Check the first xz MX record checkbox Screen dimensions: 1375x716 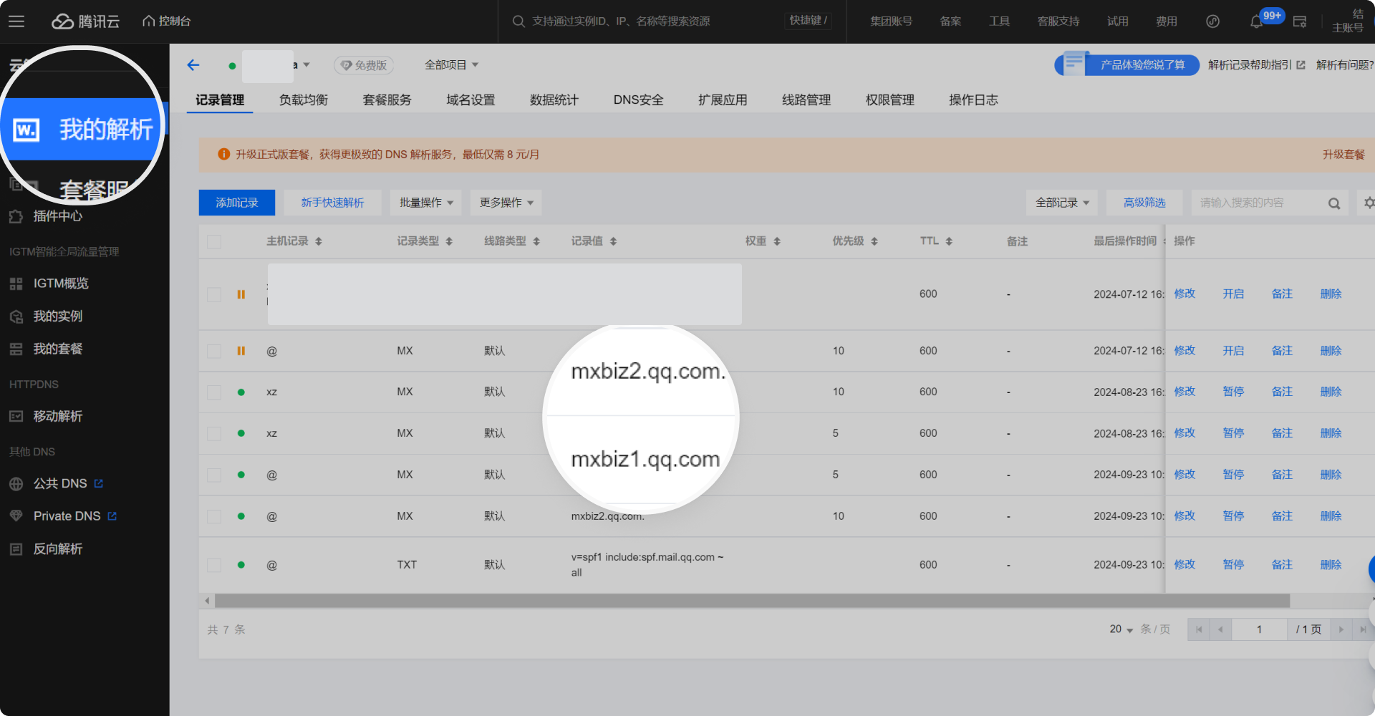(214, 392)
